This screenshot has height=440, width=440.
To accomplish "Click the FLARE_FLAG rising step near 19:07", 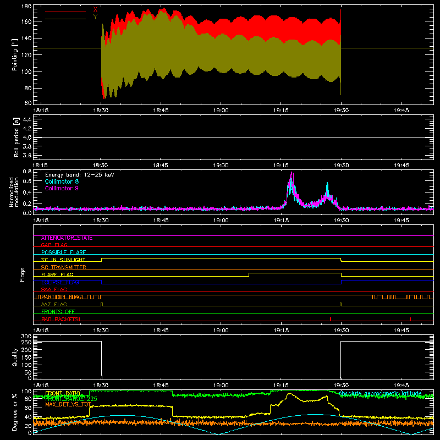I will [x=249, y=274].
